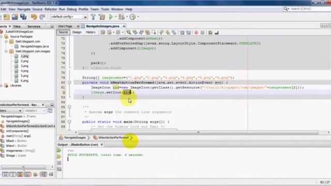
Task: Select 3.png in Projects tree
Action: [x=24, y=66]
